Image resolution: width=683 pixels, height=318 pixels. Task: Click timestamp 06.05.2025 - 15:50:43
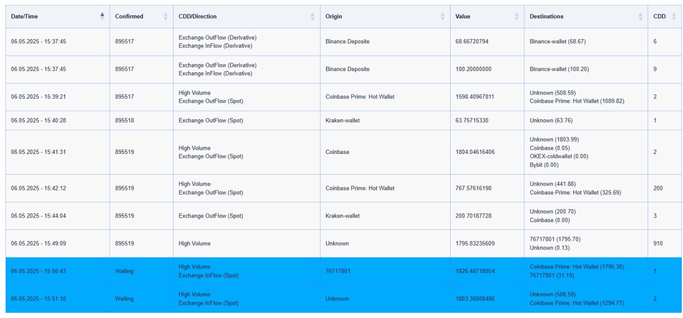click(x=38, y=271)
